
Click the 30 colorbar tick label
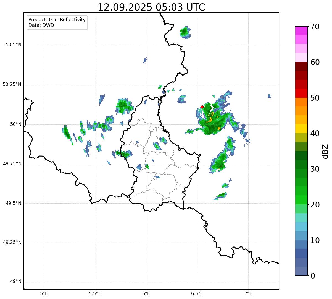[x=315, y=169]
